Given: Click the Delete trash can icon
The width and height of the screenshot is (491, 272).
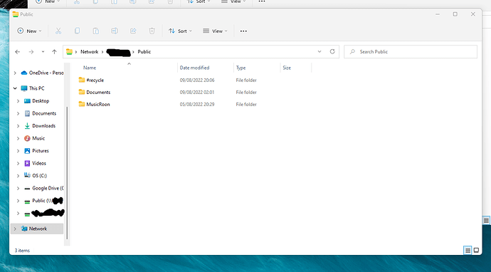Looking at the screenshot, I should [x=152, y=31].
